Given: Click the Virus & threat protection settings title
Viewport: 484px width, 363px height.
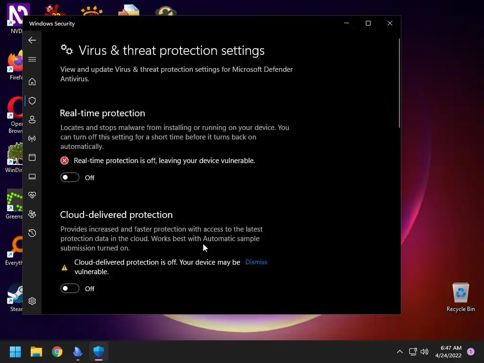Looking at the screenshot, I should [172, 51].
